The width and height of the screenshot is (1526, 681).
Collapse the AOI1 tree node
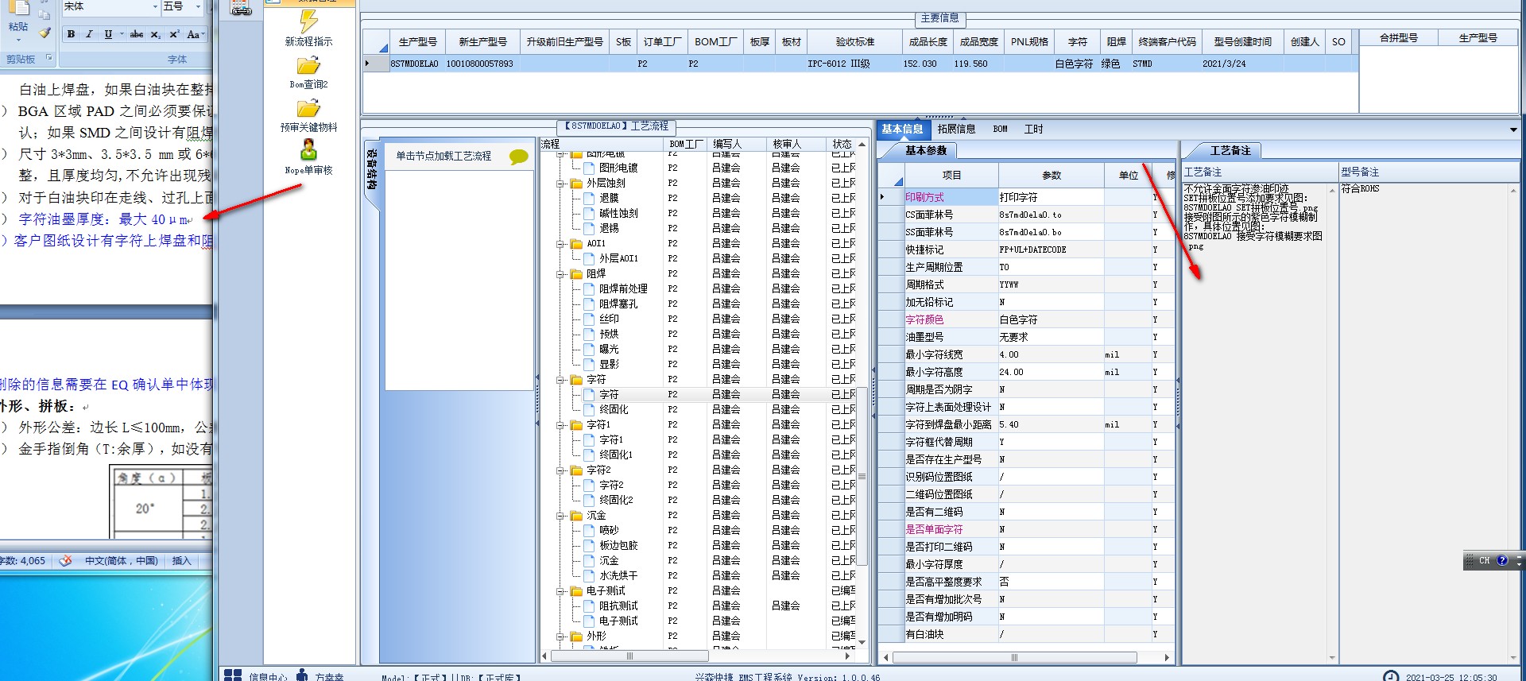561,244
